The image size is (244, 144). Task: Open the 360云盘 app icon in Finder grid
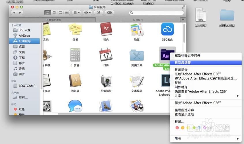(x=168, y=29)
